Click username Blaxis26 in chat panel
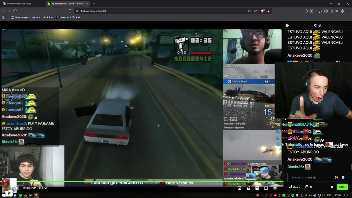The height and width of the screenshot is (198, 352). coord(295,167)
